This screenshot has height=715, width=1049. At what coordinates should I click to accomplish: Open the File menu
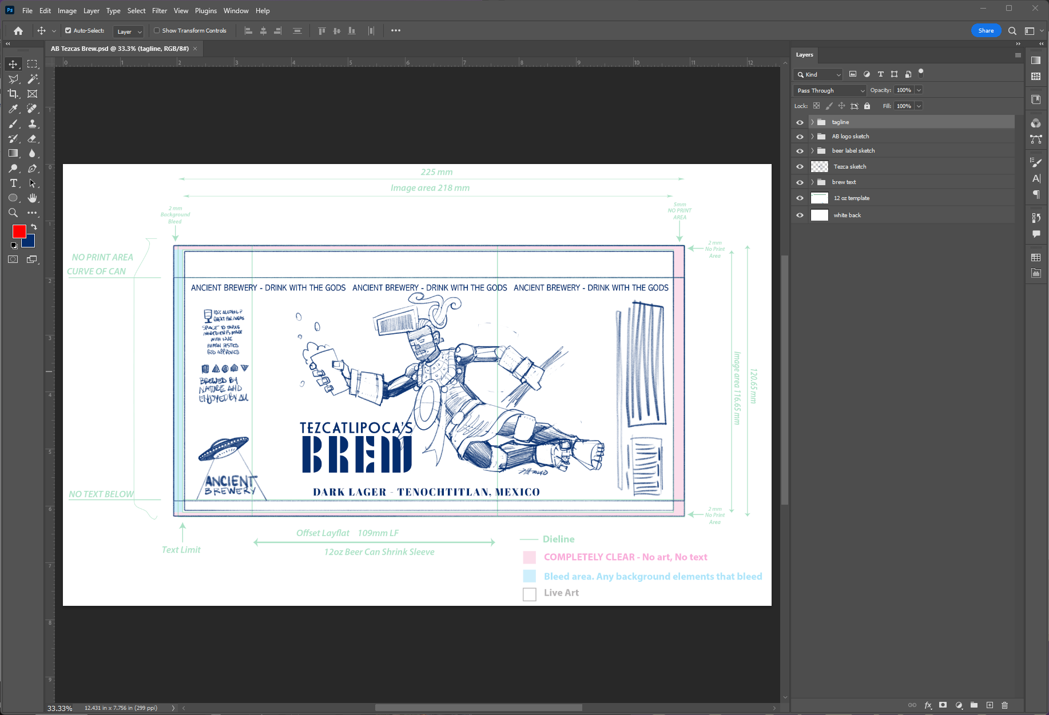click(27, 11)
